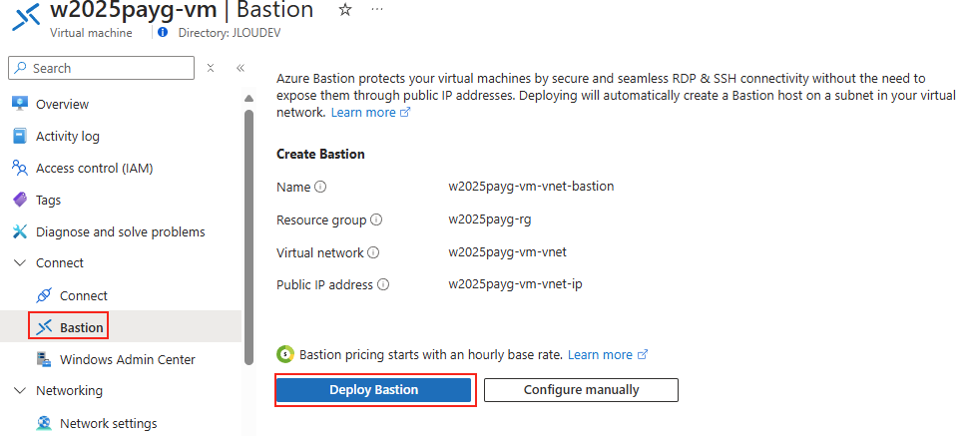Click the Virtual machine subtitle
Screen dimensions: 963x436
click(x=91, y=33)
